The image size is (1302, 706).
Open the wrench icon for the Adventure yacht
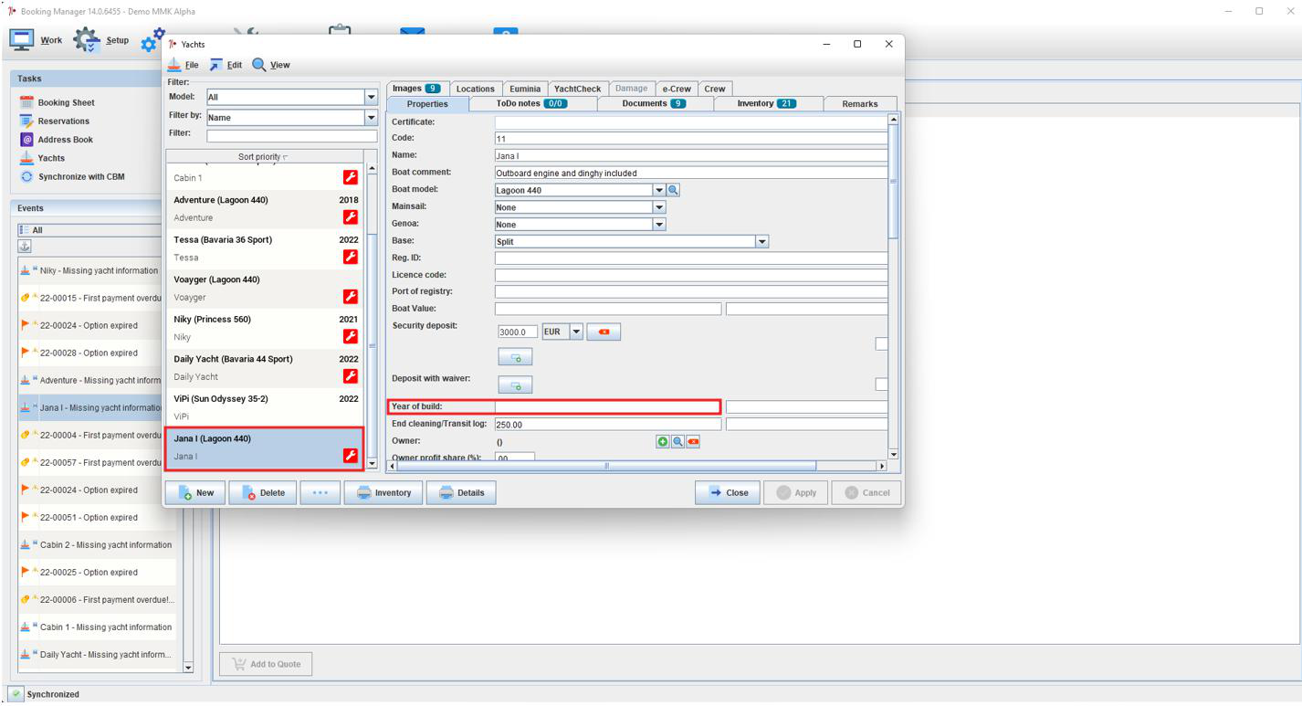(x=350, y=217)
